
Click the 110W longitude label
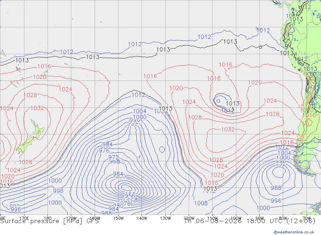click(x=213, y=218)
